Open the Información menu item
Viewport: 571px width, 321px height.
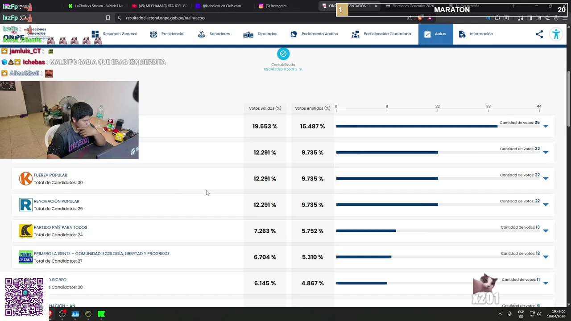coord(476,34)
